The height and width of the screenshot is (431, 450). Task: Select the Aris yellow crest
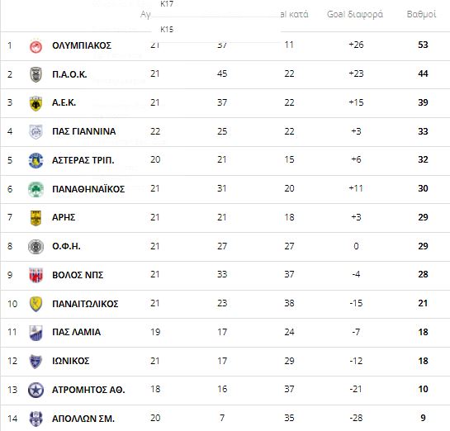pos(36,218)
